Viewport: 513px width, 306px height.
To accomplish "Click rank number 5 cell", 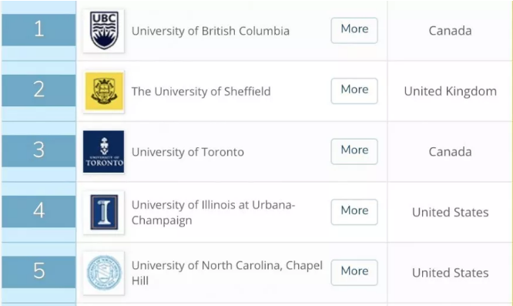I will 39,272.
